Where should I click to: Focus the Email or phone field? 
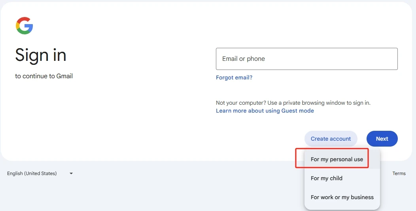click(306, 59)
